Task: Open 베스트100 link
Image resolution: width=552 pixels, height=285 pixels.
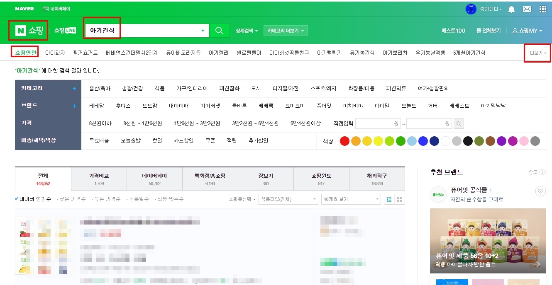Action: (453, 31)
